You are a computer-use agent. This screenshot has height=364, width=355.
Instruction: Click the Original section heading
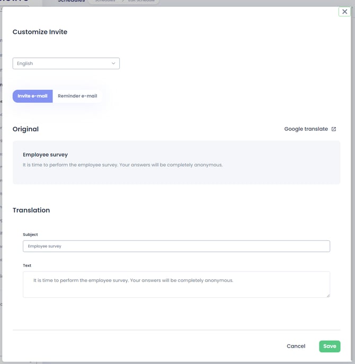pos(25,129)
